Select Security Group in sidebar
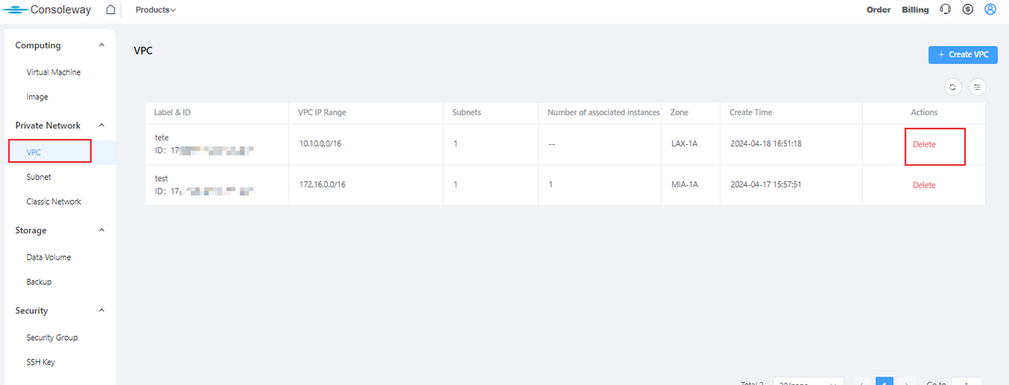Screen dimensions: 1009x385 [x=52, y=338]
